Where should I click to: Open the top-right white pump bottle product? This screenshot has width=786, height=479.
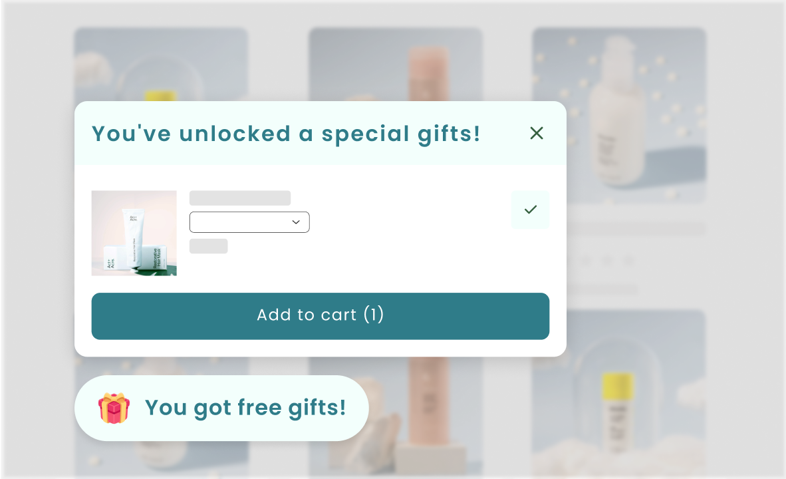619,113
